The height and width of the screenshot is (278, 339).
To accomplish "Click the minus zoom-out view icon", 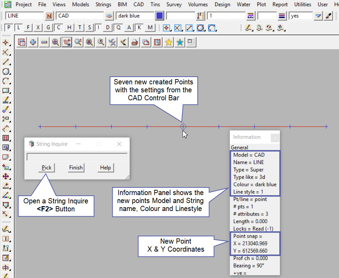I will 44,42.
